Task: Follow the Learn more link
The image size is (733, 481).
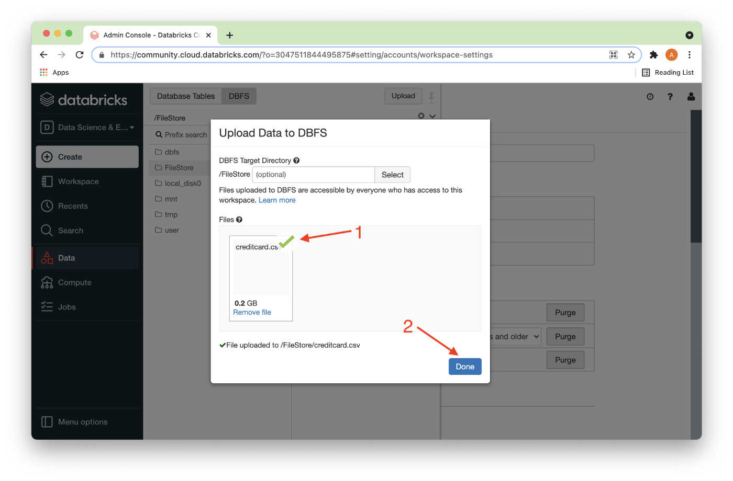Action: click(x=277, y=200)
